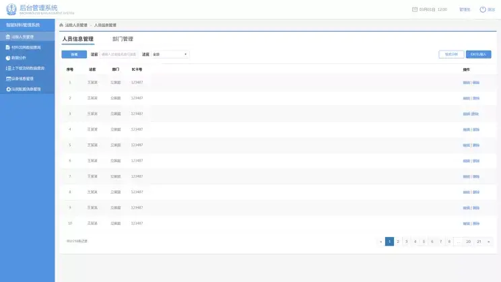Image resolution: width=501 pixels, height=282 pixels.
Task: Click the gear icon for 法院配置信息管理
Action: pos(7,89)
